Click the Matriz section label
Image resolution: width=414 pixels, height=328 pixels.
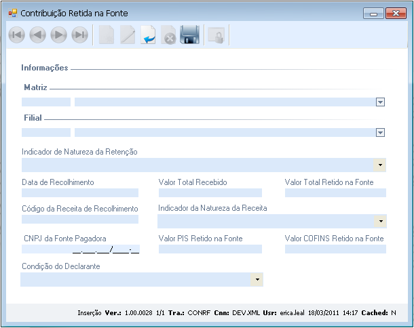point(36,87)
